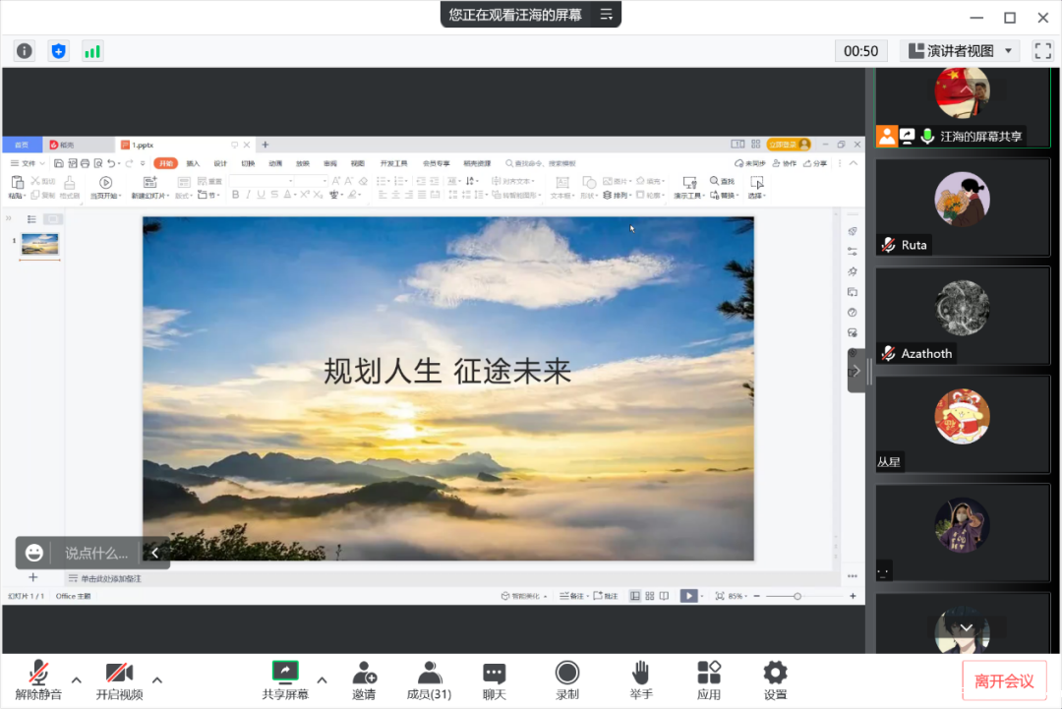The image size is (1062, 709).
Task: Open menu on screen-viewing banner
Action: [607, 15]
